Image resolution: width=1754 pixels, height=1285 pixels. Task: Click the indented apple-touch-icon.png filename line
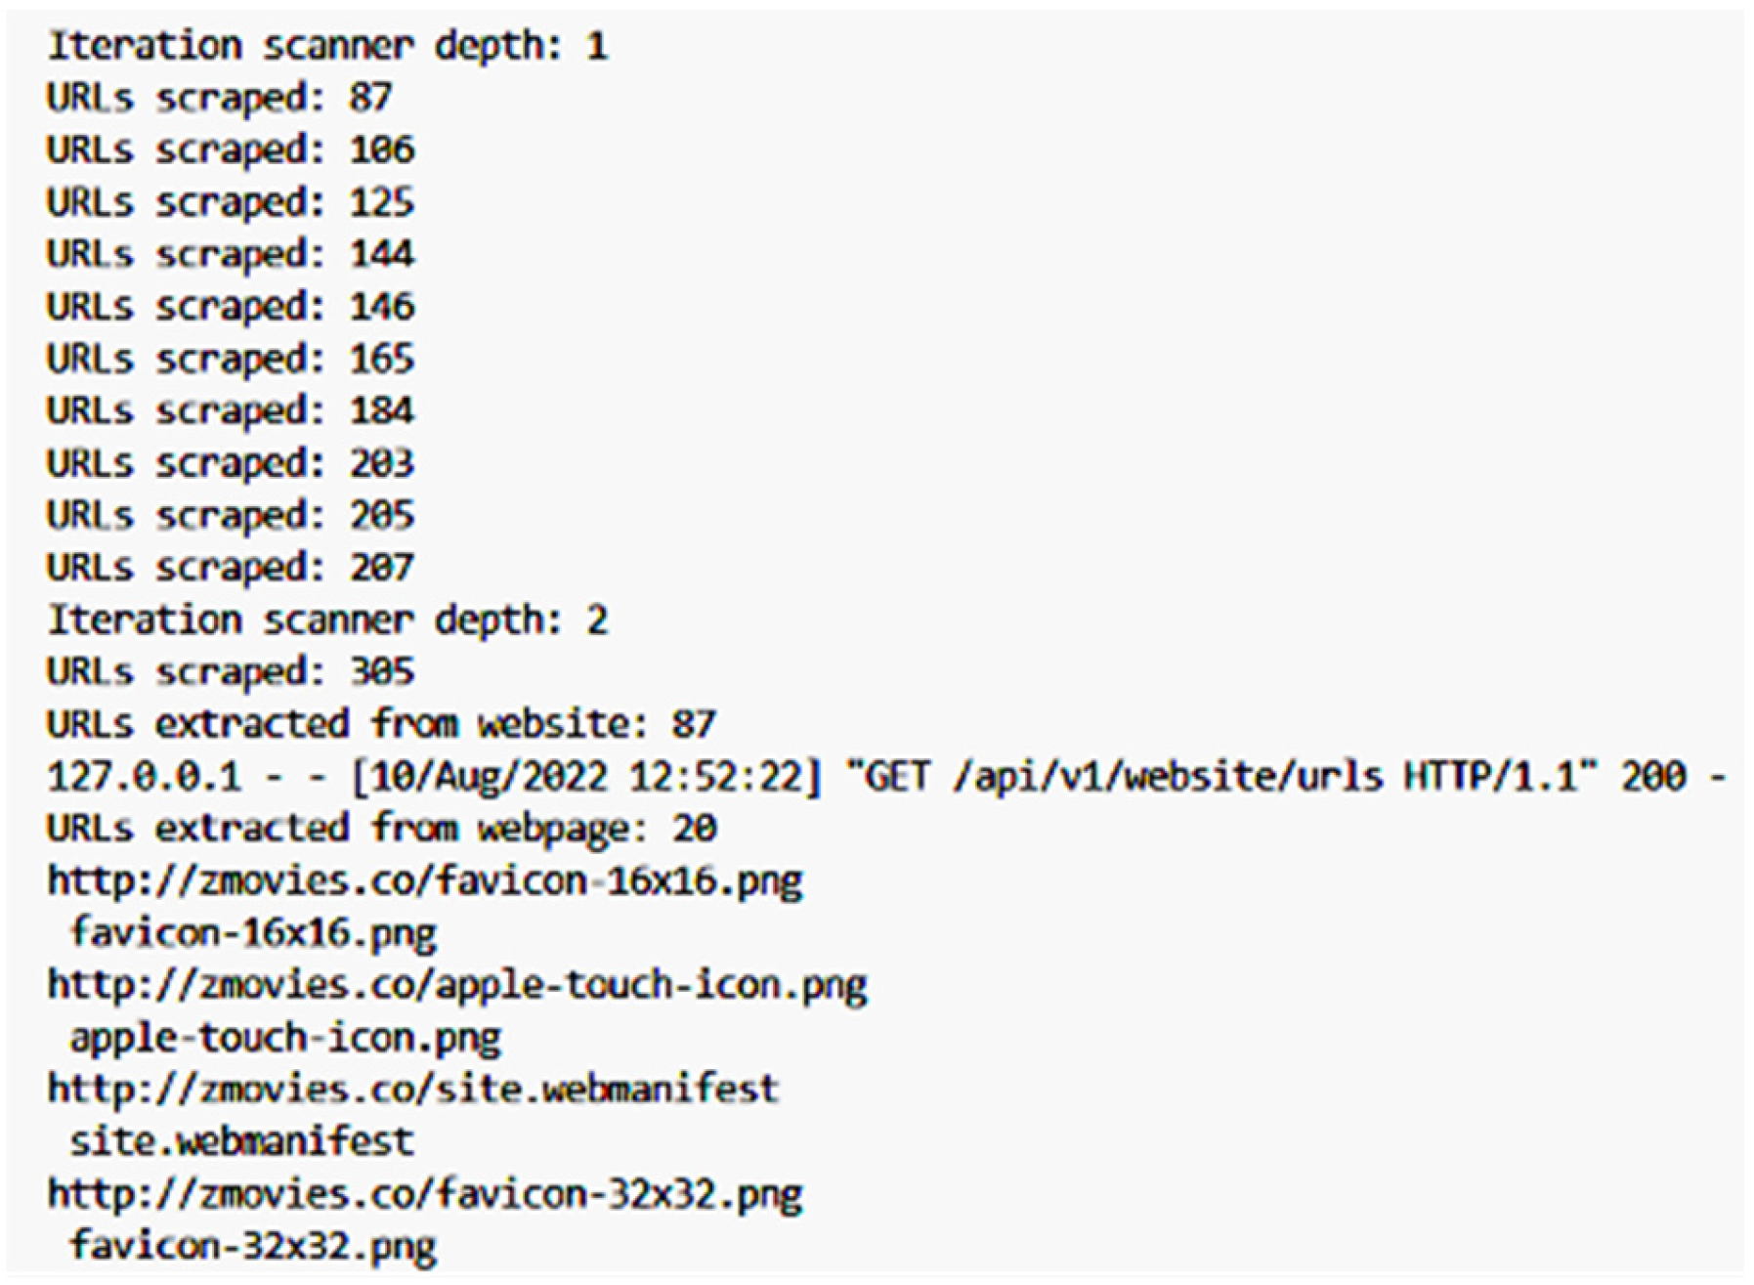tap(285, 1038)
